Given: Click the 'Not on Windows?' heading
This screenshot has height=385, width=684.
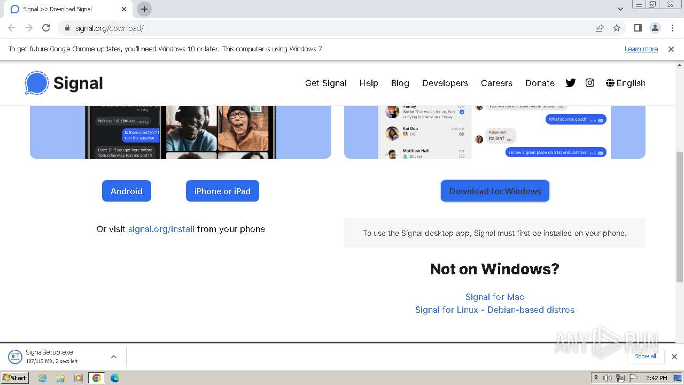Looking at the screenshot, I should click(495, 268).
